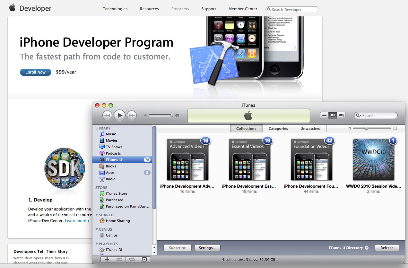Click the Subscribe button in iTunes

click(178, 248)
